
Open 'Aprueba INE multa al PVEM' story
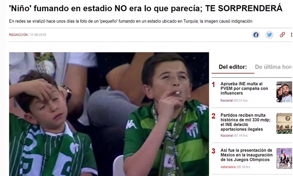(x=244, y=88)
